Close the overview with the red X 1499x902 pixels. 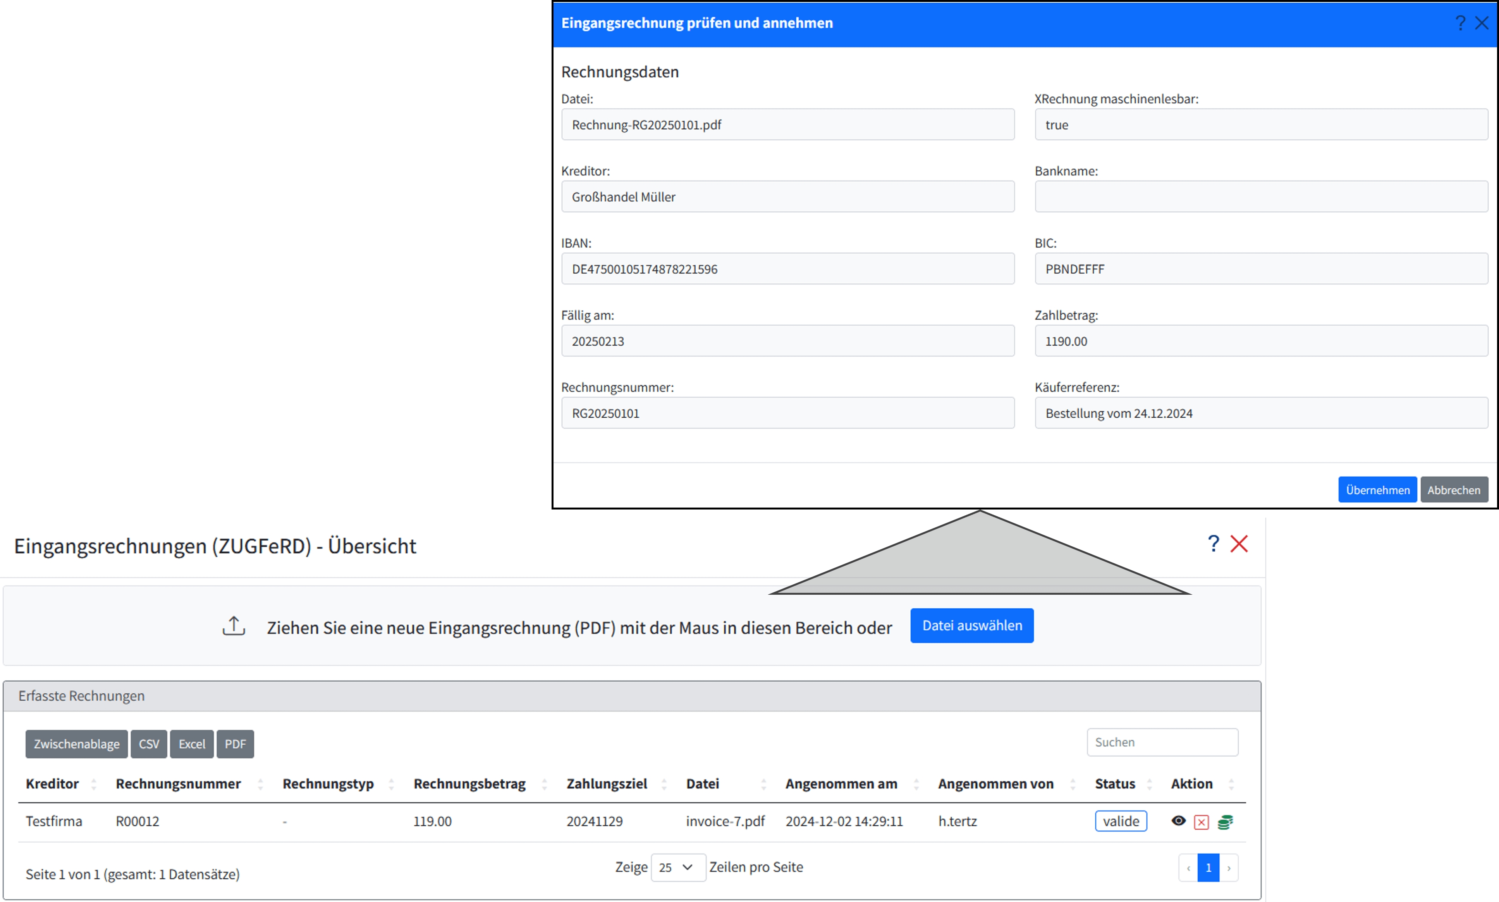[1239, 543]
